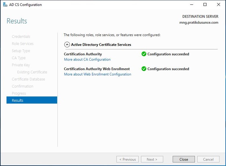
Task: Select the Private Key wizard step
Action: click(21, 65)
